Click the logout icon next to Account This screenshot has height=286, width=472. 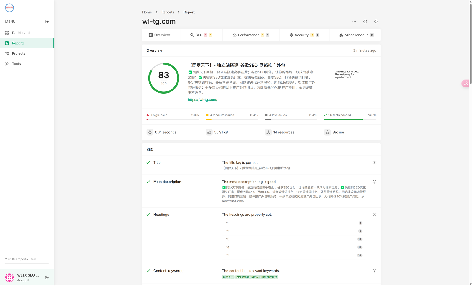coord(47,278)
